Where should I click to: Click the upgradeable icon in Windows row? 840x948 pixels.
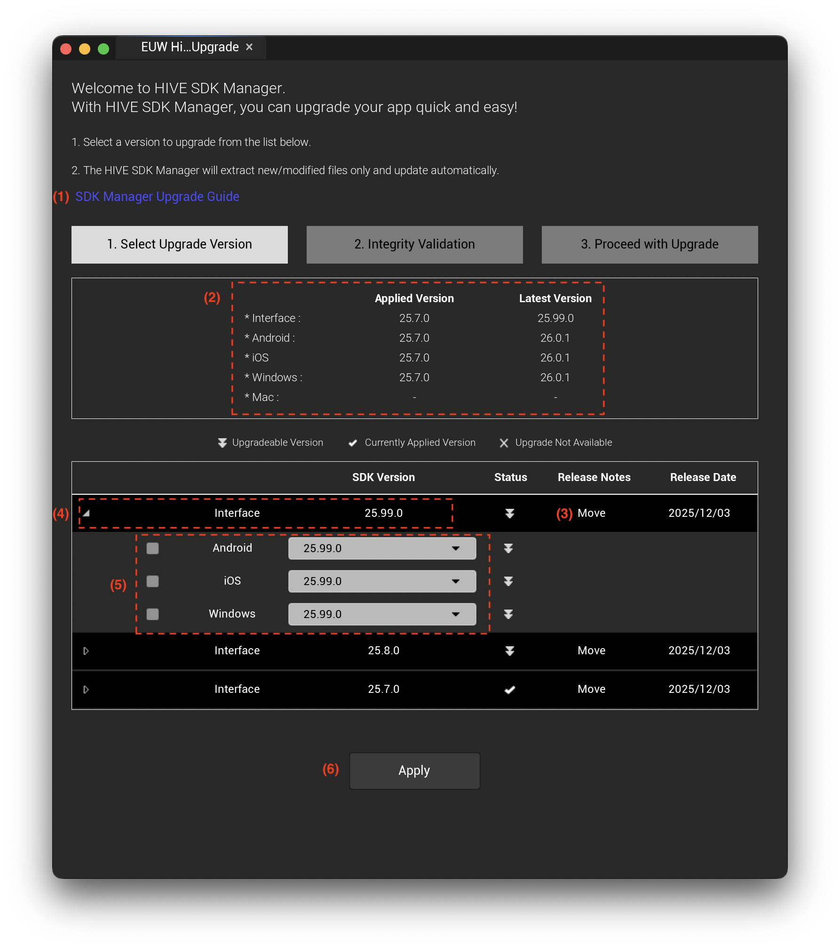[508, 614]
